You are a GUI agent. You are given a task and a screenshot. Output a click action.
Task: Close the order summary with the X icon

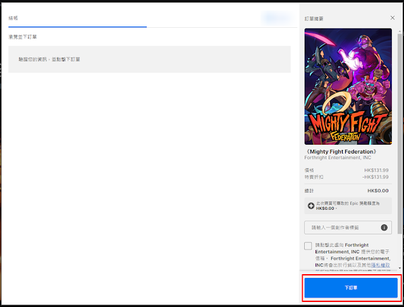[x=393, y=18]
